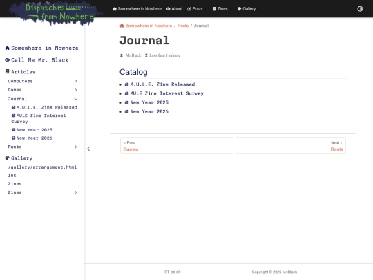
Task: Expand last Zines section chevron
Action: point(76,192)
